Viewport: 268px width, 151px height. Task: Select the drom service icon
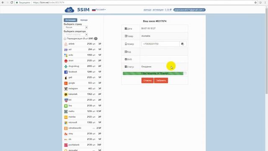pos(66,61)
